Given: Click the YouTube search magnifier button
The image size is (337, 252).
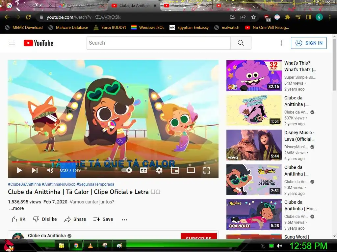Looking at the screenshot, I should (241, 43).
